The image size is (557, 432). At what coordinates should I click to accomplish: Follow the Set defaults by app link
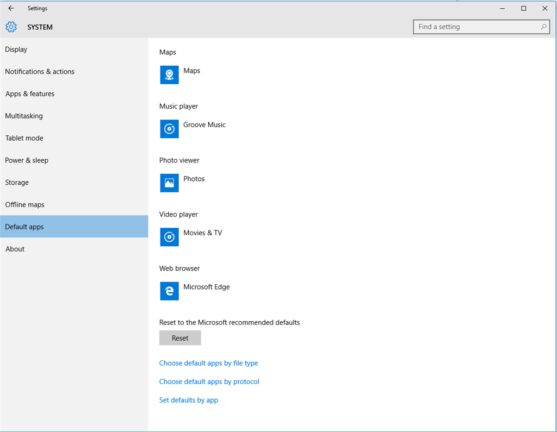(188, 400)
